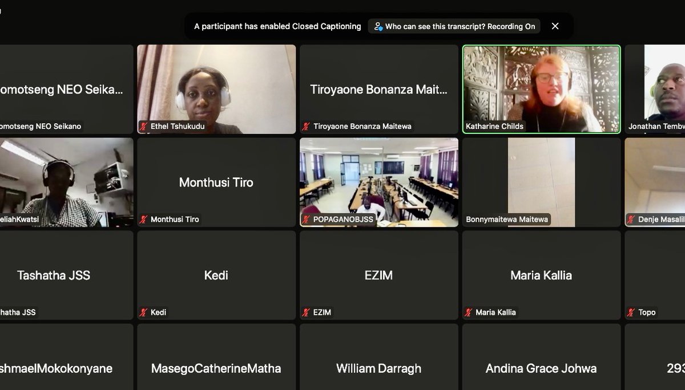
Task: Select the Denje Masalila video tile
Action: pyautogui.click(x=655, y=182)
